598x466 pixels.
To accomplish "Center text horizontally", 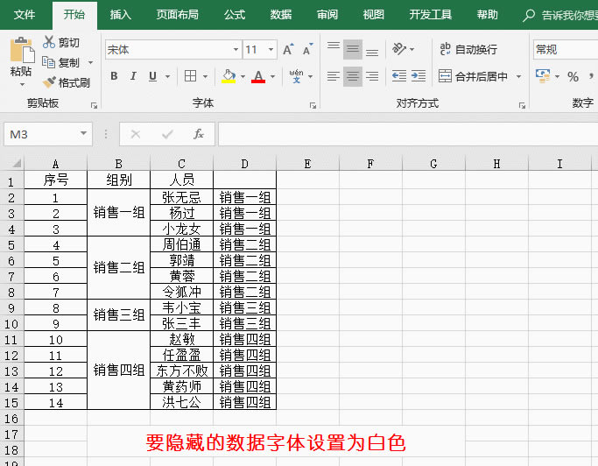I will (x=353, y=76).
